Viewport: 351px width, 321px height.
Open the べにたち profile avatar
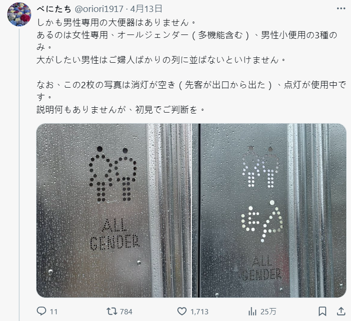tap(19, 14)
